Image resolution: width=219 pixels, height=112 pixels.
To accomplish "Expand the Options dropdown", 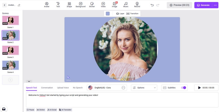I will pyautogui.click(x=144, y=88).
